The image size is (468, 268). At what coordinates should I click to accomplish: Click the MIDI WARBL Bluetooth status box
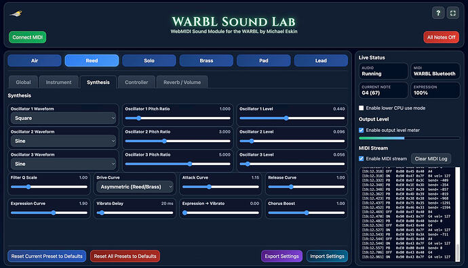click(435, 71)
